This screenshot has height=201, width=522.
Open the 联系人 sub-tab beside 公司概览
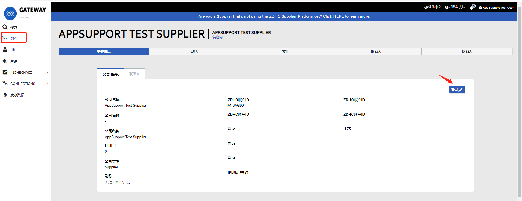click(134, 74)
